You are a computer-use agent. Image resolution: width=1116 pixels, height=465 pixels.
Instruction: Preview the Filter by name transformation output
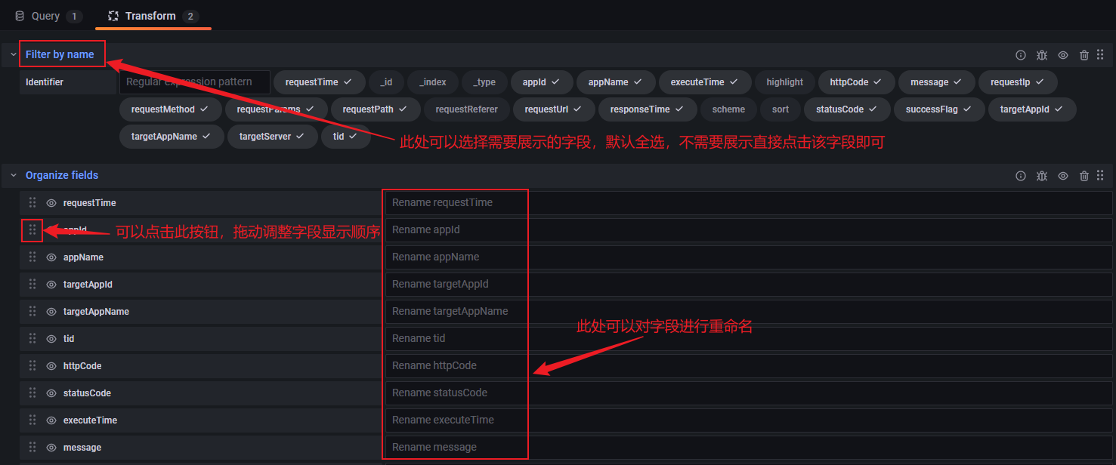click(1063, 55)
